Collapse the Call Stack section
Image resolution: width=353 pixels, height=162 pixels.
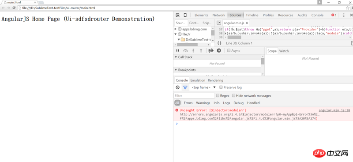coord(176,57)
